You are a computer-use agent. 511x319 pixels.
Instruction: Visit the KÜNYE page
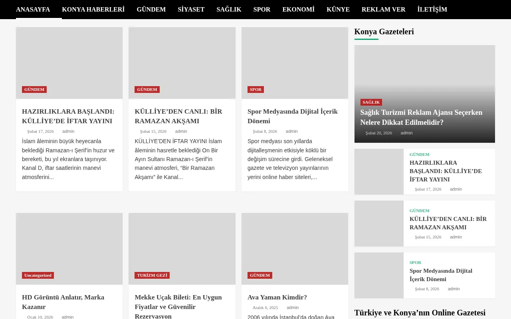pos(338,9)
